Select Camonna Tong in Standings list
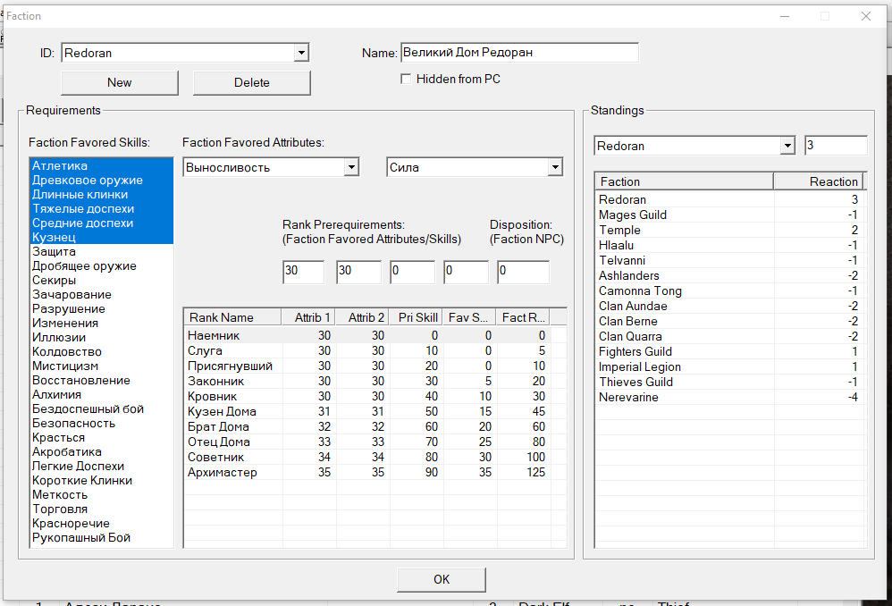Viewport: 892px width, 606px height. pos(729,290)
